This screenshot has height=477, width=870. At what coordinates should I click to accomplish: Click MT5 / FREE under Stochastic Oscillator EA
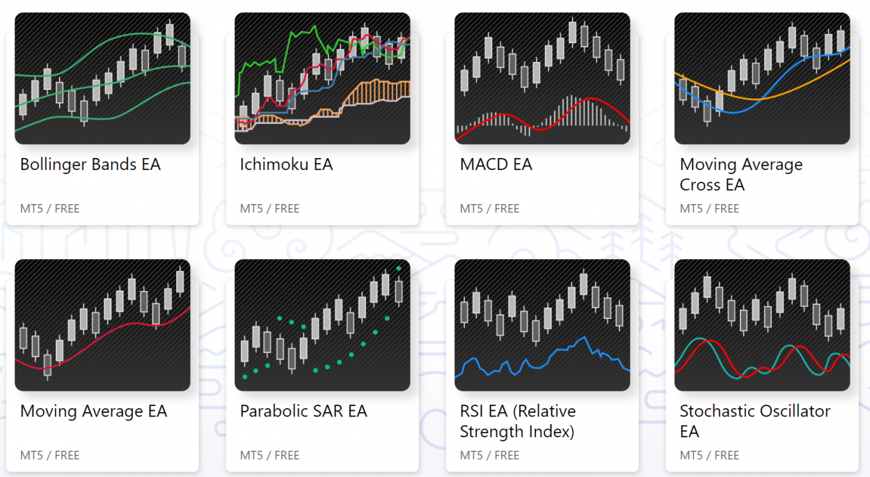click(710, 455)
